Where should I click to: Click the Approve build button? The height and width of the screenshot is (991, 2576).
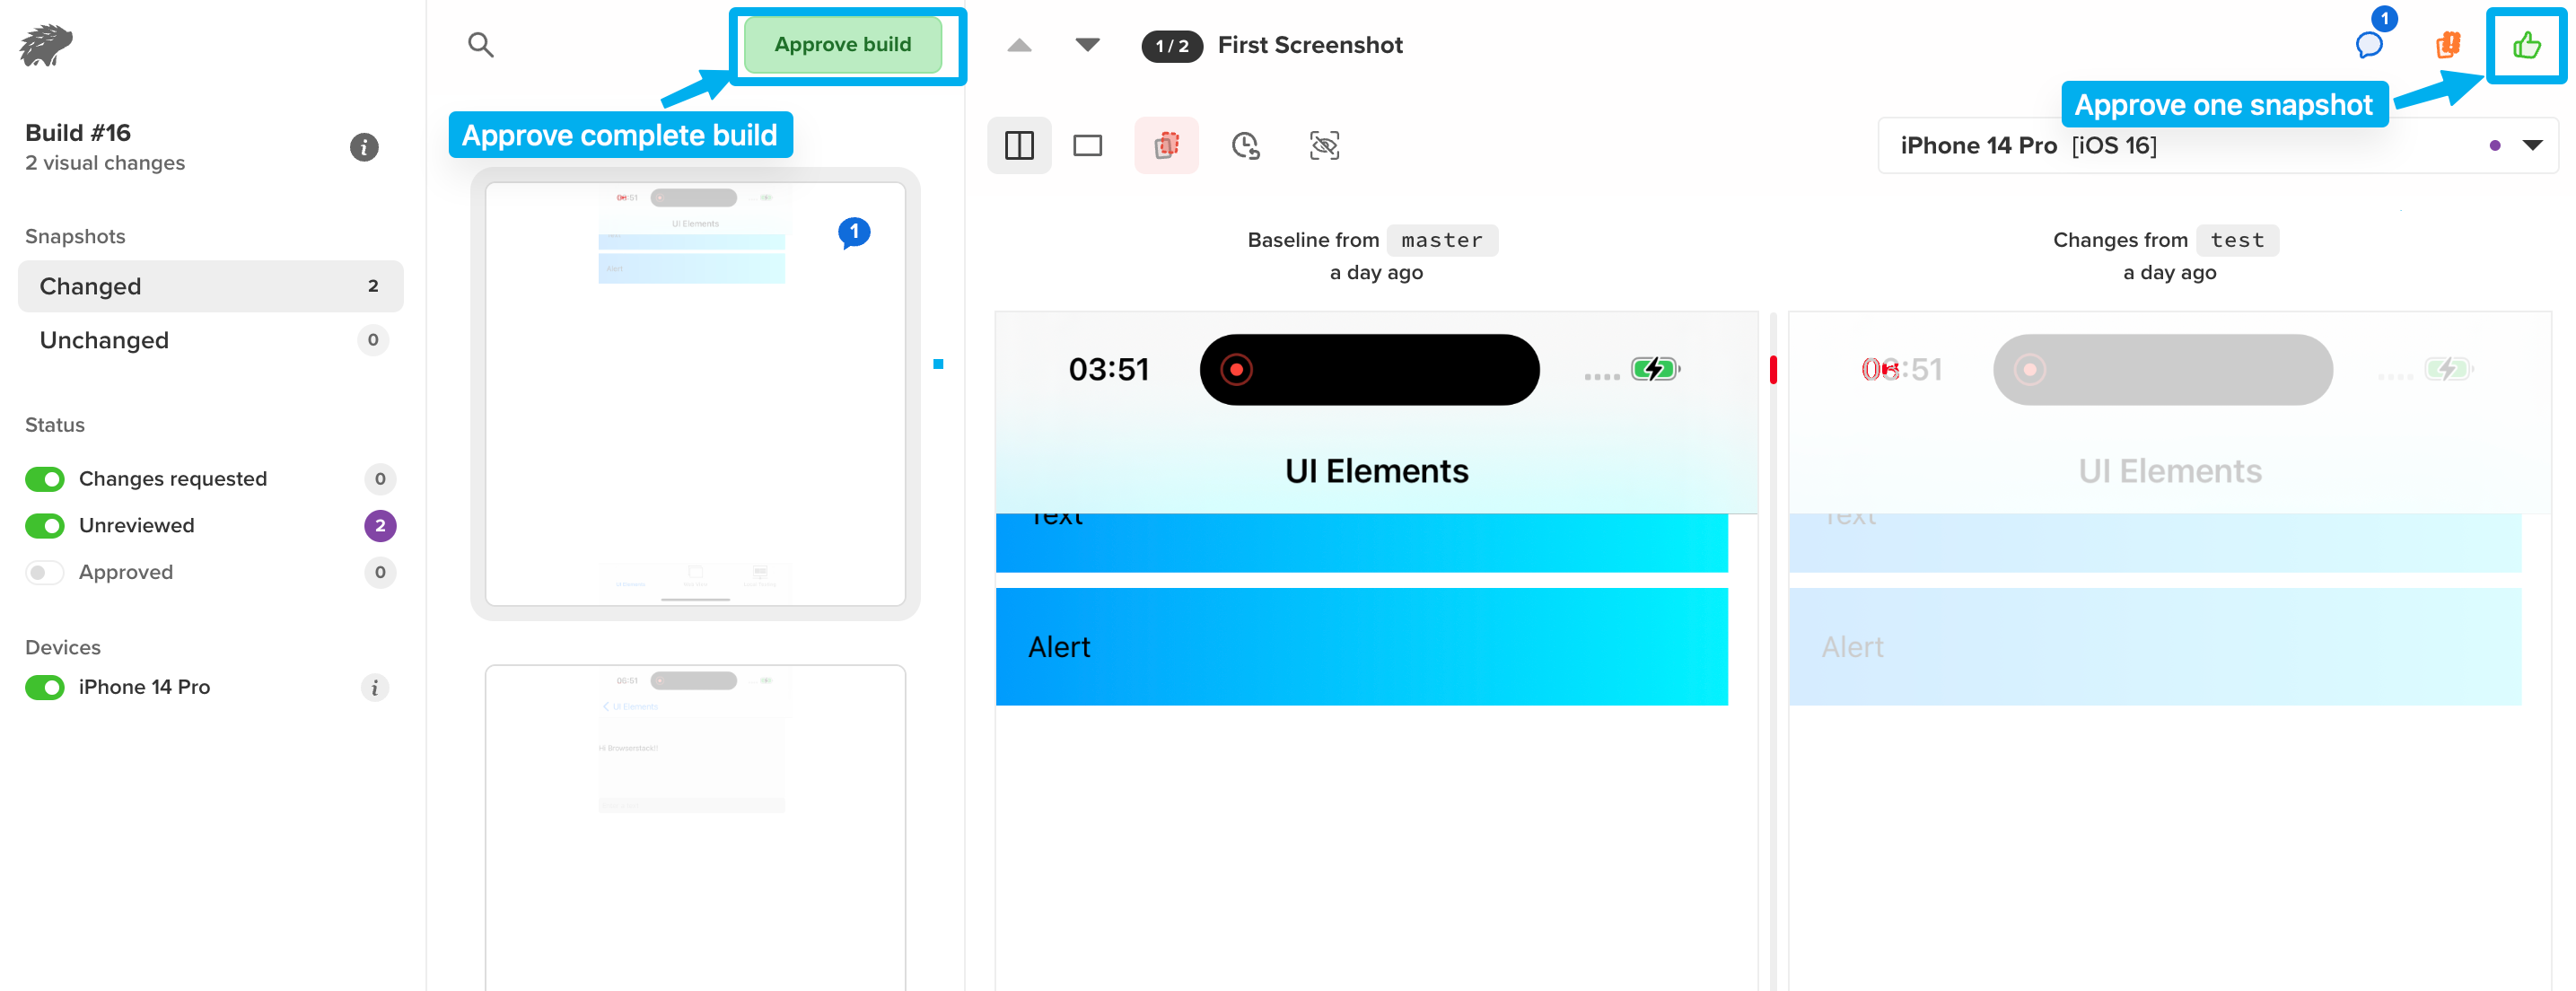pyautogui.click(x=842, y=44)
